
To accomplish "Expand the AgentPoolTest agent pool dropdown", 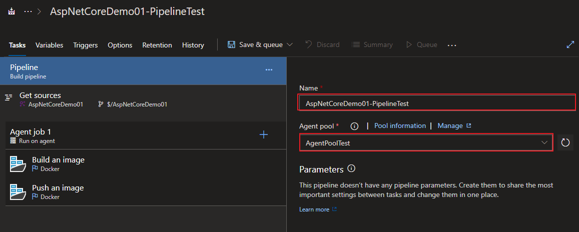I will point(544,143).
